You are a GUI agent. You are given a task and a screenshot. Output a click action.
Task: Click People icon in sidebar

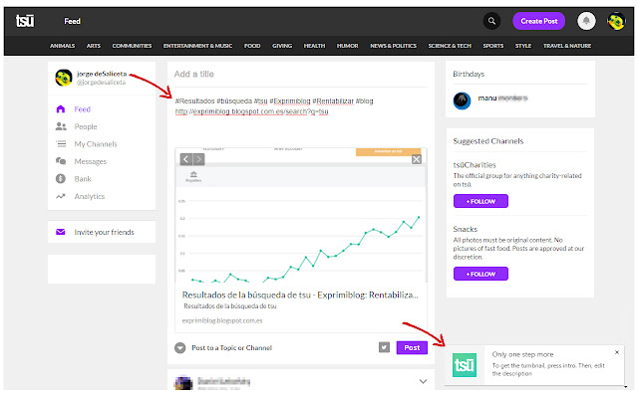tap(61, 126)
